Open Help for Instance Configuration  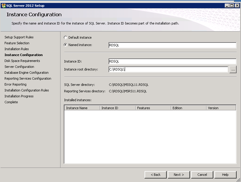pyautogui.click(x=225, y=175)
